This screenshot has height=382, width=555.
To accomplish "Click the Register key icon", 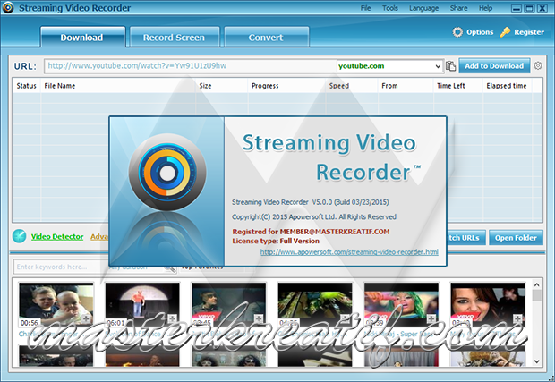I will pos(505,32).
